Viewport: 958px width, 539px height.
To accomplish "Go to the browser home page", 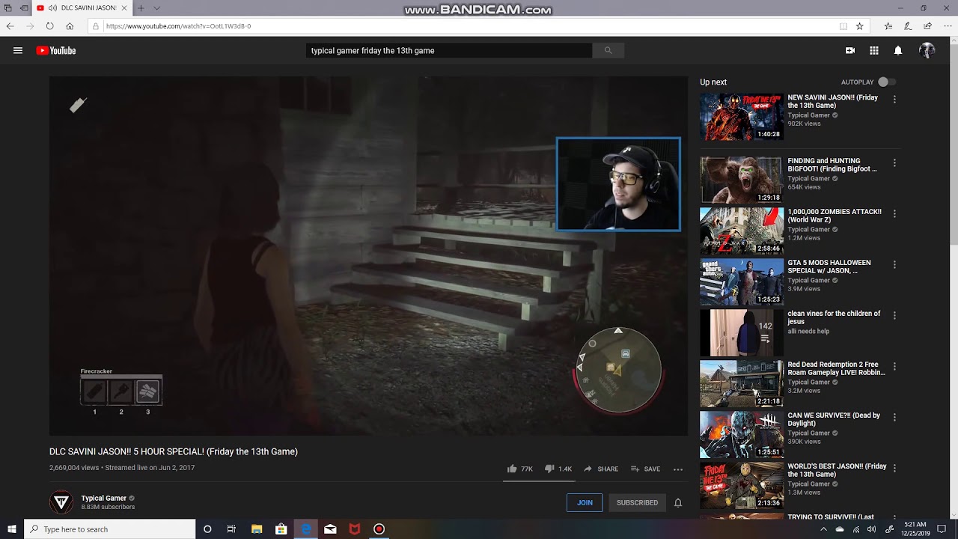I will click(x=70, y=26).
